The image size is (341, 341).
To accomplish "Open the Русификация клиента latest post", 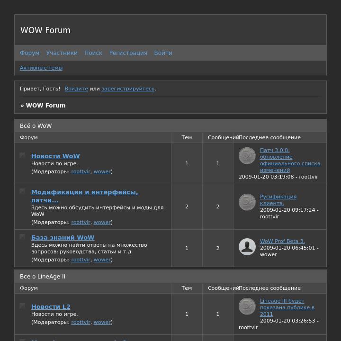I will [278, 200].
